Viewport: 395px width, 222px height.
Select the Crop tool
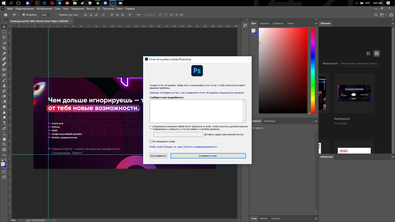point(4,48)
